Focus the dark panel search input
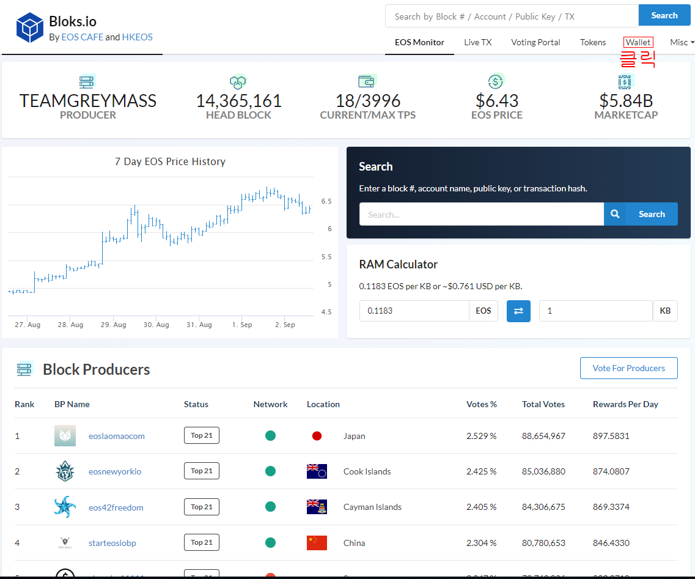The height and width of the screenshot is (579, 695). [x=481, y=214]
